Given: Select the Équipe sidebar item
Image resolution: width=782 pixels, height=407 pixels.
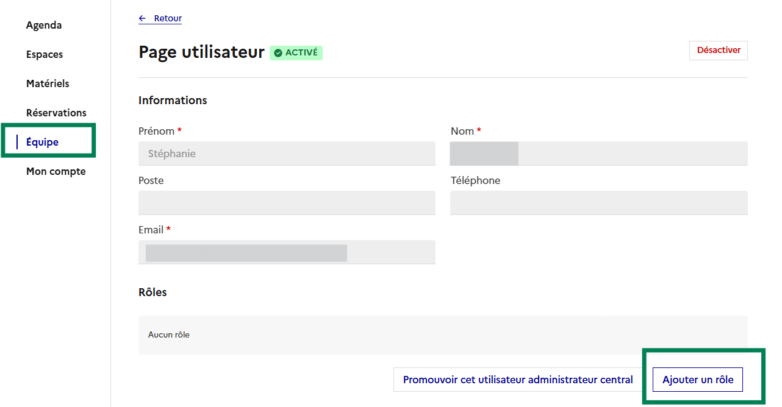Looking at the screenshot, I should point(42,142).
